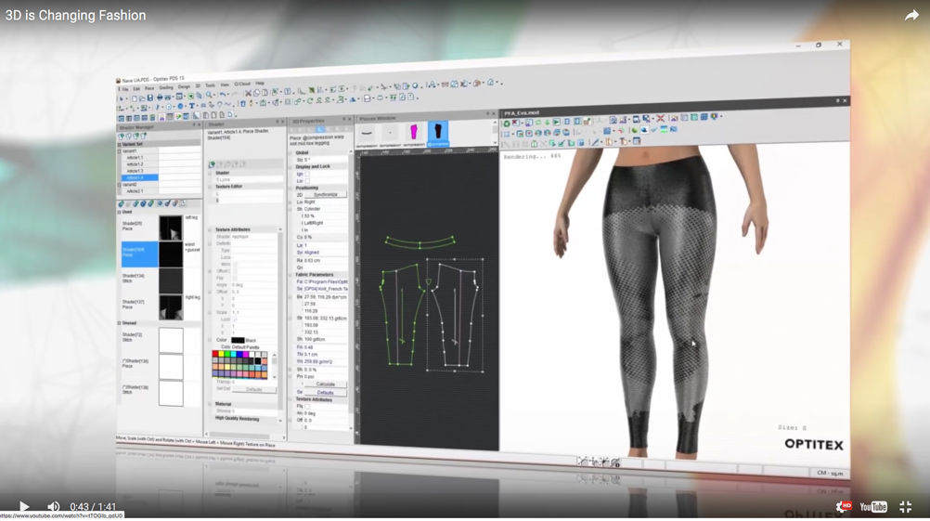Click the green play simulation icon in 3D toolbar
This screenshot has height=521, width=930.
pyautogui.click(x=556, y=122)
